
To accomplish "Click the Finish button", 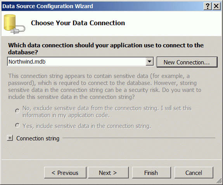I will (152, 173).
